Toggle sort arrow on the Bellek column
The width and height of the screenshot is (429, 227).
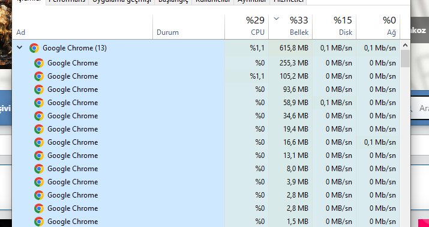277,19
